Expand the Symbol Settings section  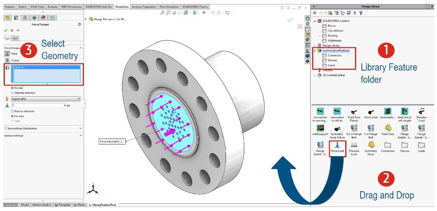[81, 136]
